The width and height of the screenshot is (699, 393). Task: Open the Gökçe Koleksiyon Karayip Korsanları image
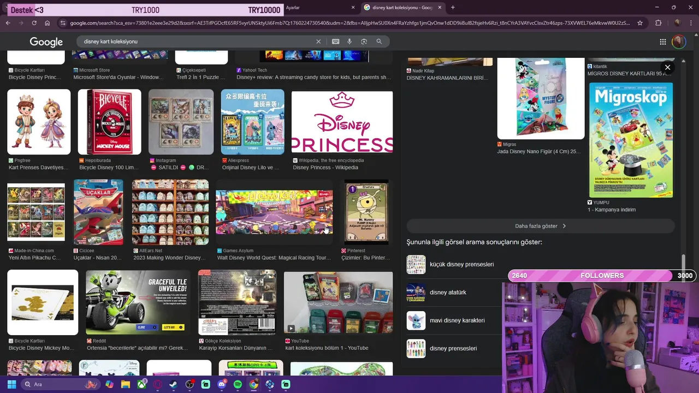pyautogui.click(x=237, y=302)
